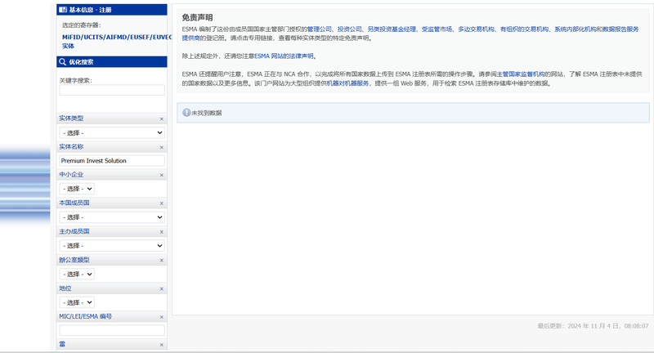Click the 实体名称 field containing Premium Invest Solution
654x353 pixels.
point(112,160)
